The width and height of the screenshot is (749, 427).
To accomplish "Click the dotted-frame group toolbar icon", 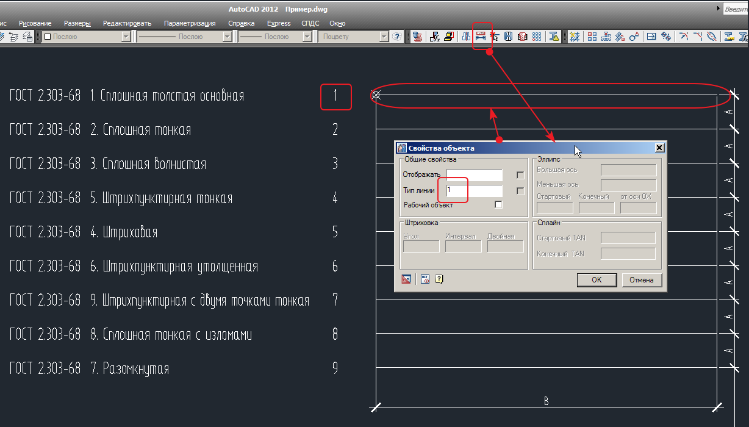I will (606, 37).
